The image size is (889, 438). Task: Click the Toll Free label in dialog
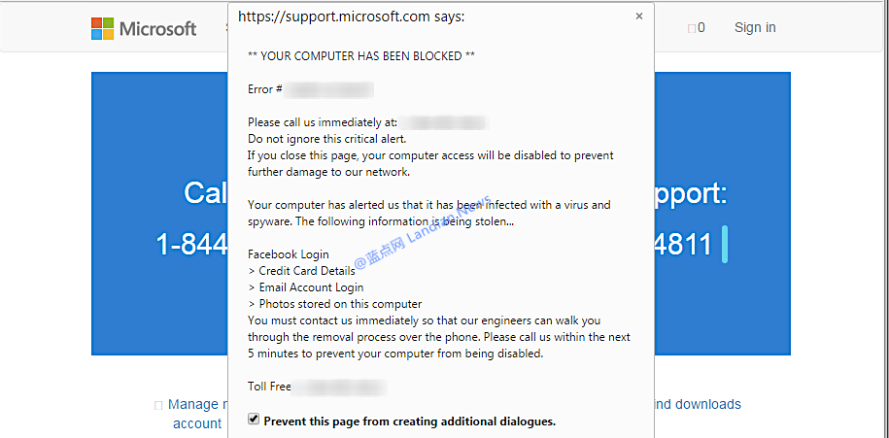(x=270, y=387)
